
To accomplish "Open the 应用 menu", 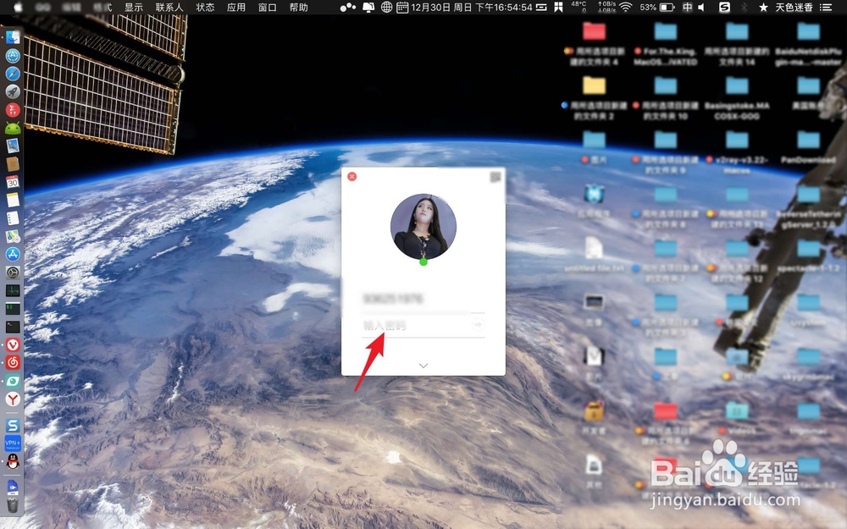I will coord(236,7).
